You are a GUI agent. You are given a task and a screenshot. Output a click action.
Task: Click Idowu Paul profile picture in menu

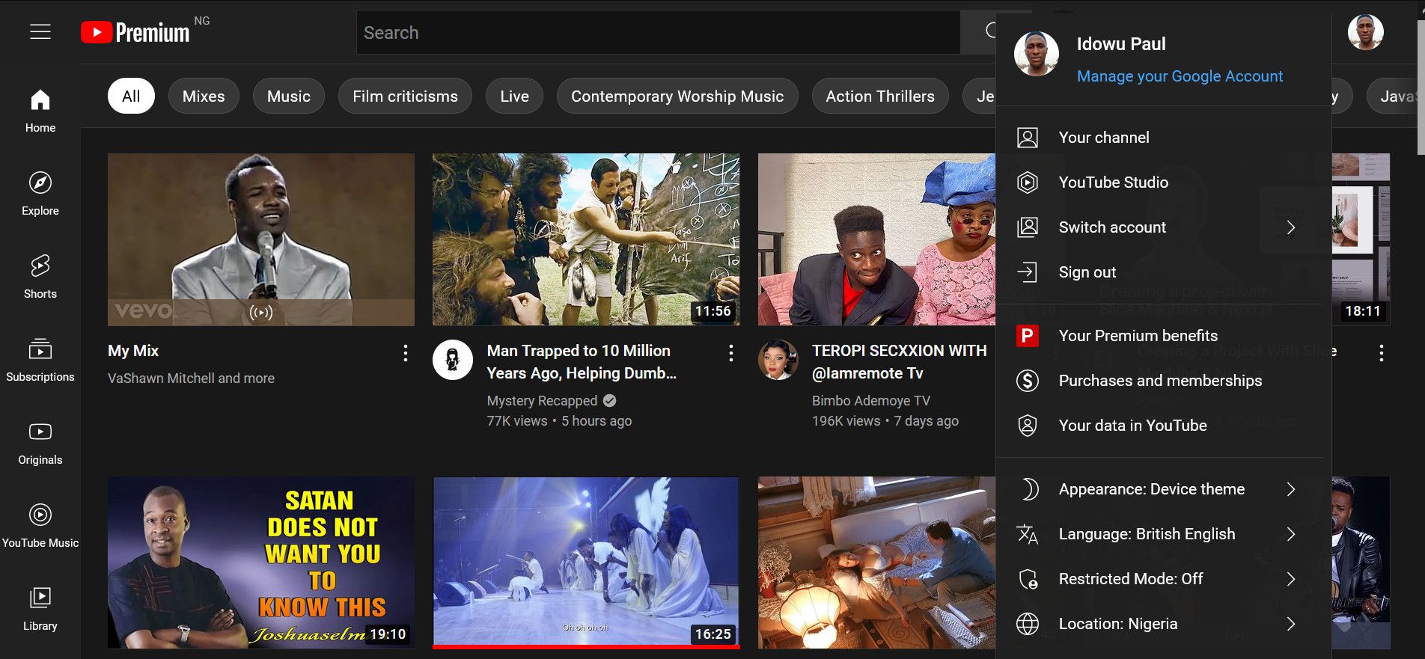coord(1037,54)
